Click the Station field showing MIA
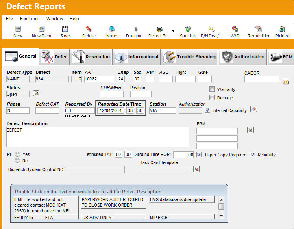Viewport: 294px width, 229px height. (x=163, y=110)
